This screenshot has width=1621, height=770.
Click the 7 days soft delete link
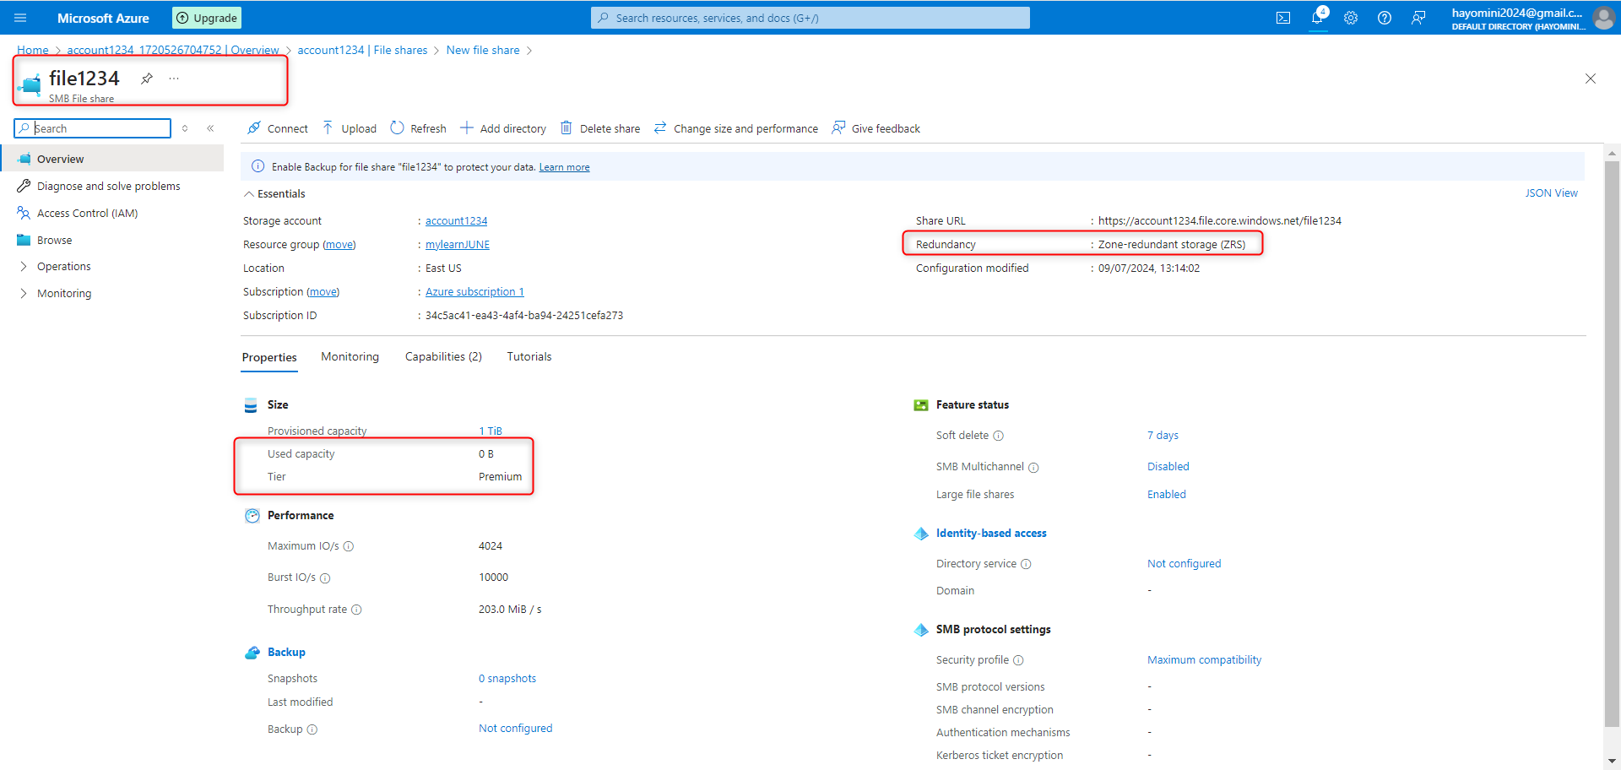(x=1163, y=436)
